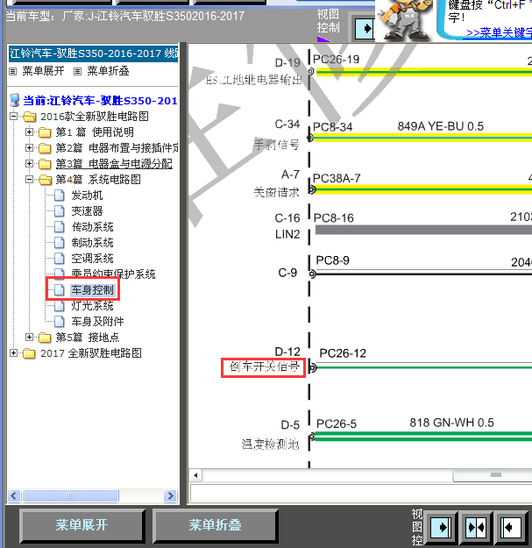Screen dimensions: 532x548
Task: Click left arrow of tree horizontal scrollbar
Action: pyautogui.click(x=14, y=495)
